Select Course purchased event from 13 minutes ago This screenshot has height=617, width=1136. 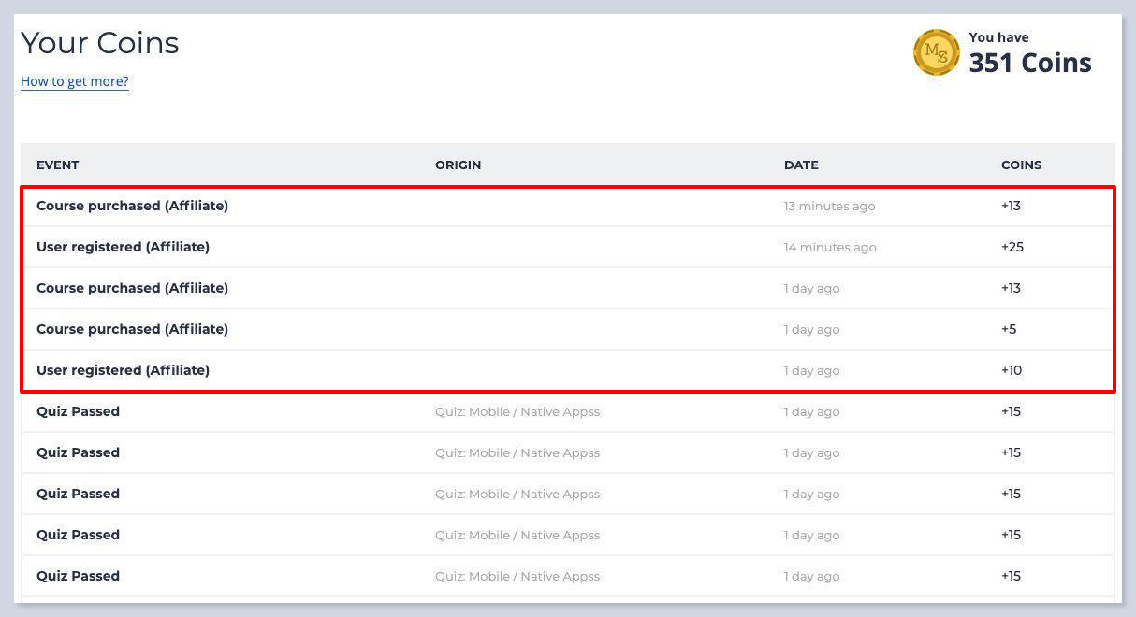pos(132,206)
